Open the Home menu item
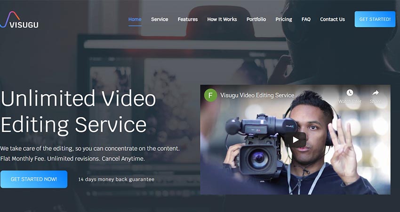This screenshot has width=400, height=212. tap(135, 19)
